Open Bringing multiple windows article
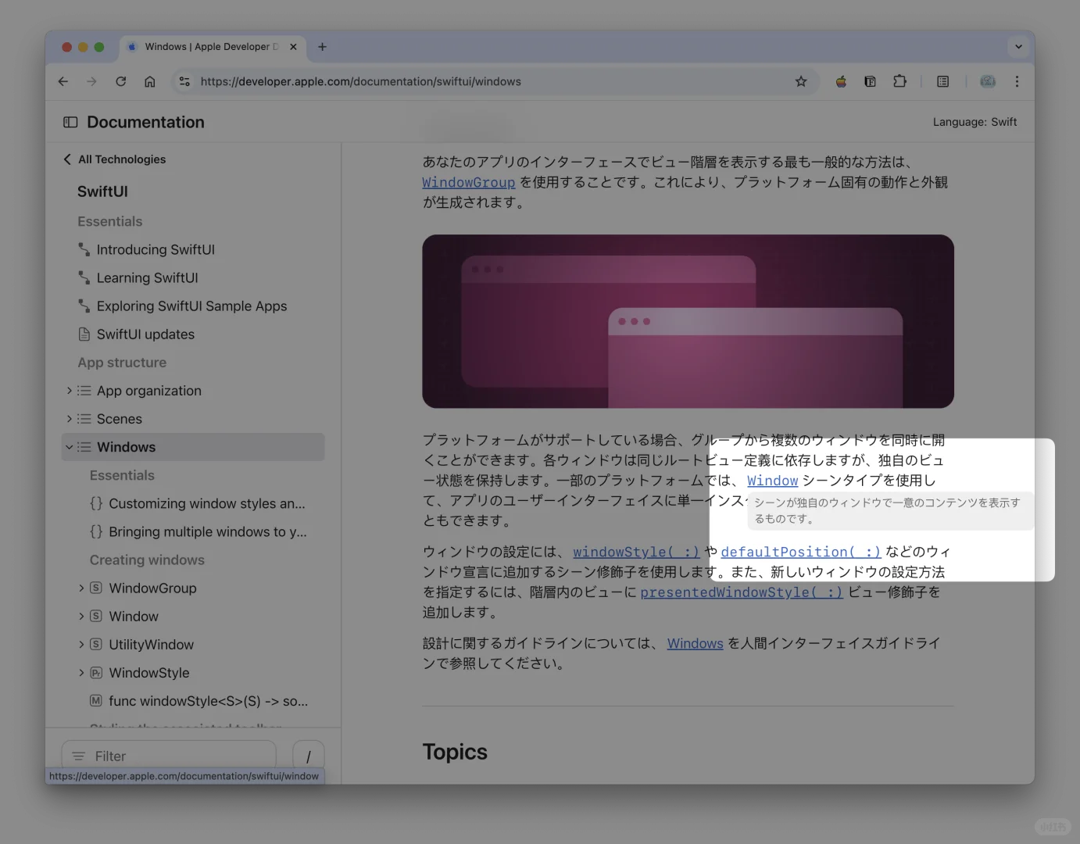Image resolution: width=1080 pixels, height=844 pixels. pyautogui.click(x=207, y=531)
